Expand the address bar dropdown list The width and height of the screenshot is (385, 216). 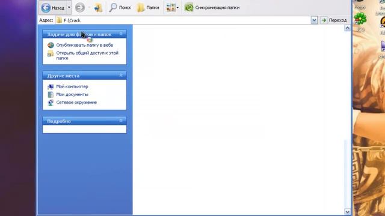point(314,20)
